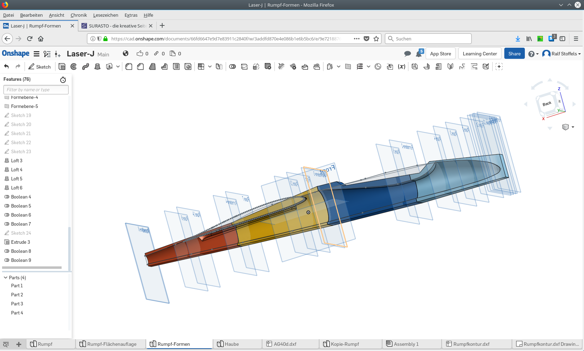Click the Share button
584x351 pixels.
pyautogui.click(x=514, y=54)
